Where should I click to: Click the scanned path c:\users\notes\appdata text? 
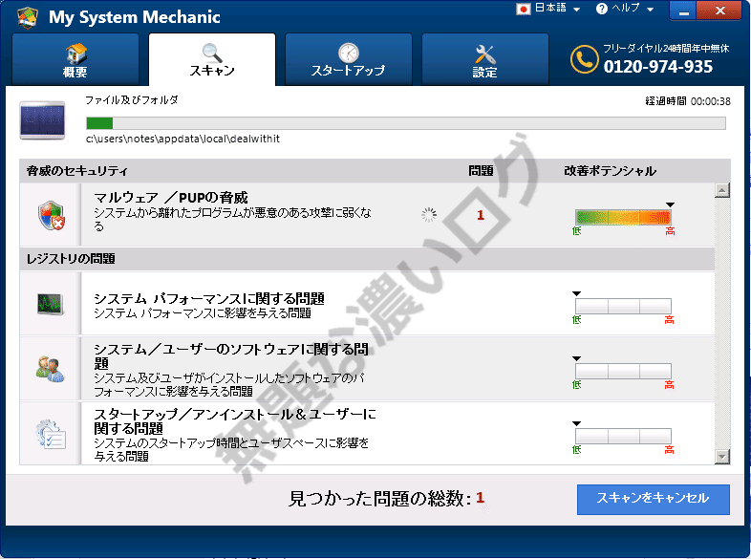pyautogui.click(x=182, y=139)
